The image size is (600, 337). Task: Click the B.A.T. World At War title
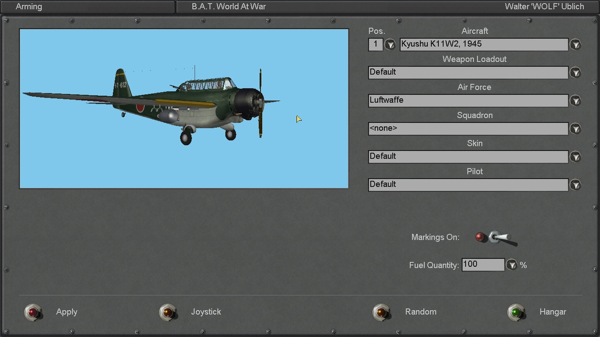[229, 7]
